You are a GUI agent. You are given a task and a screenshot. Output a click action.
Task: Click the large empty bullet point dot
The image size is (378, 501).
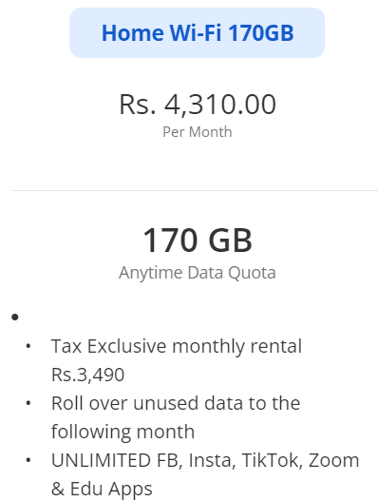(x=15, y=317)
